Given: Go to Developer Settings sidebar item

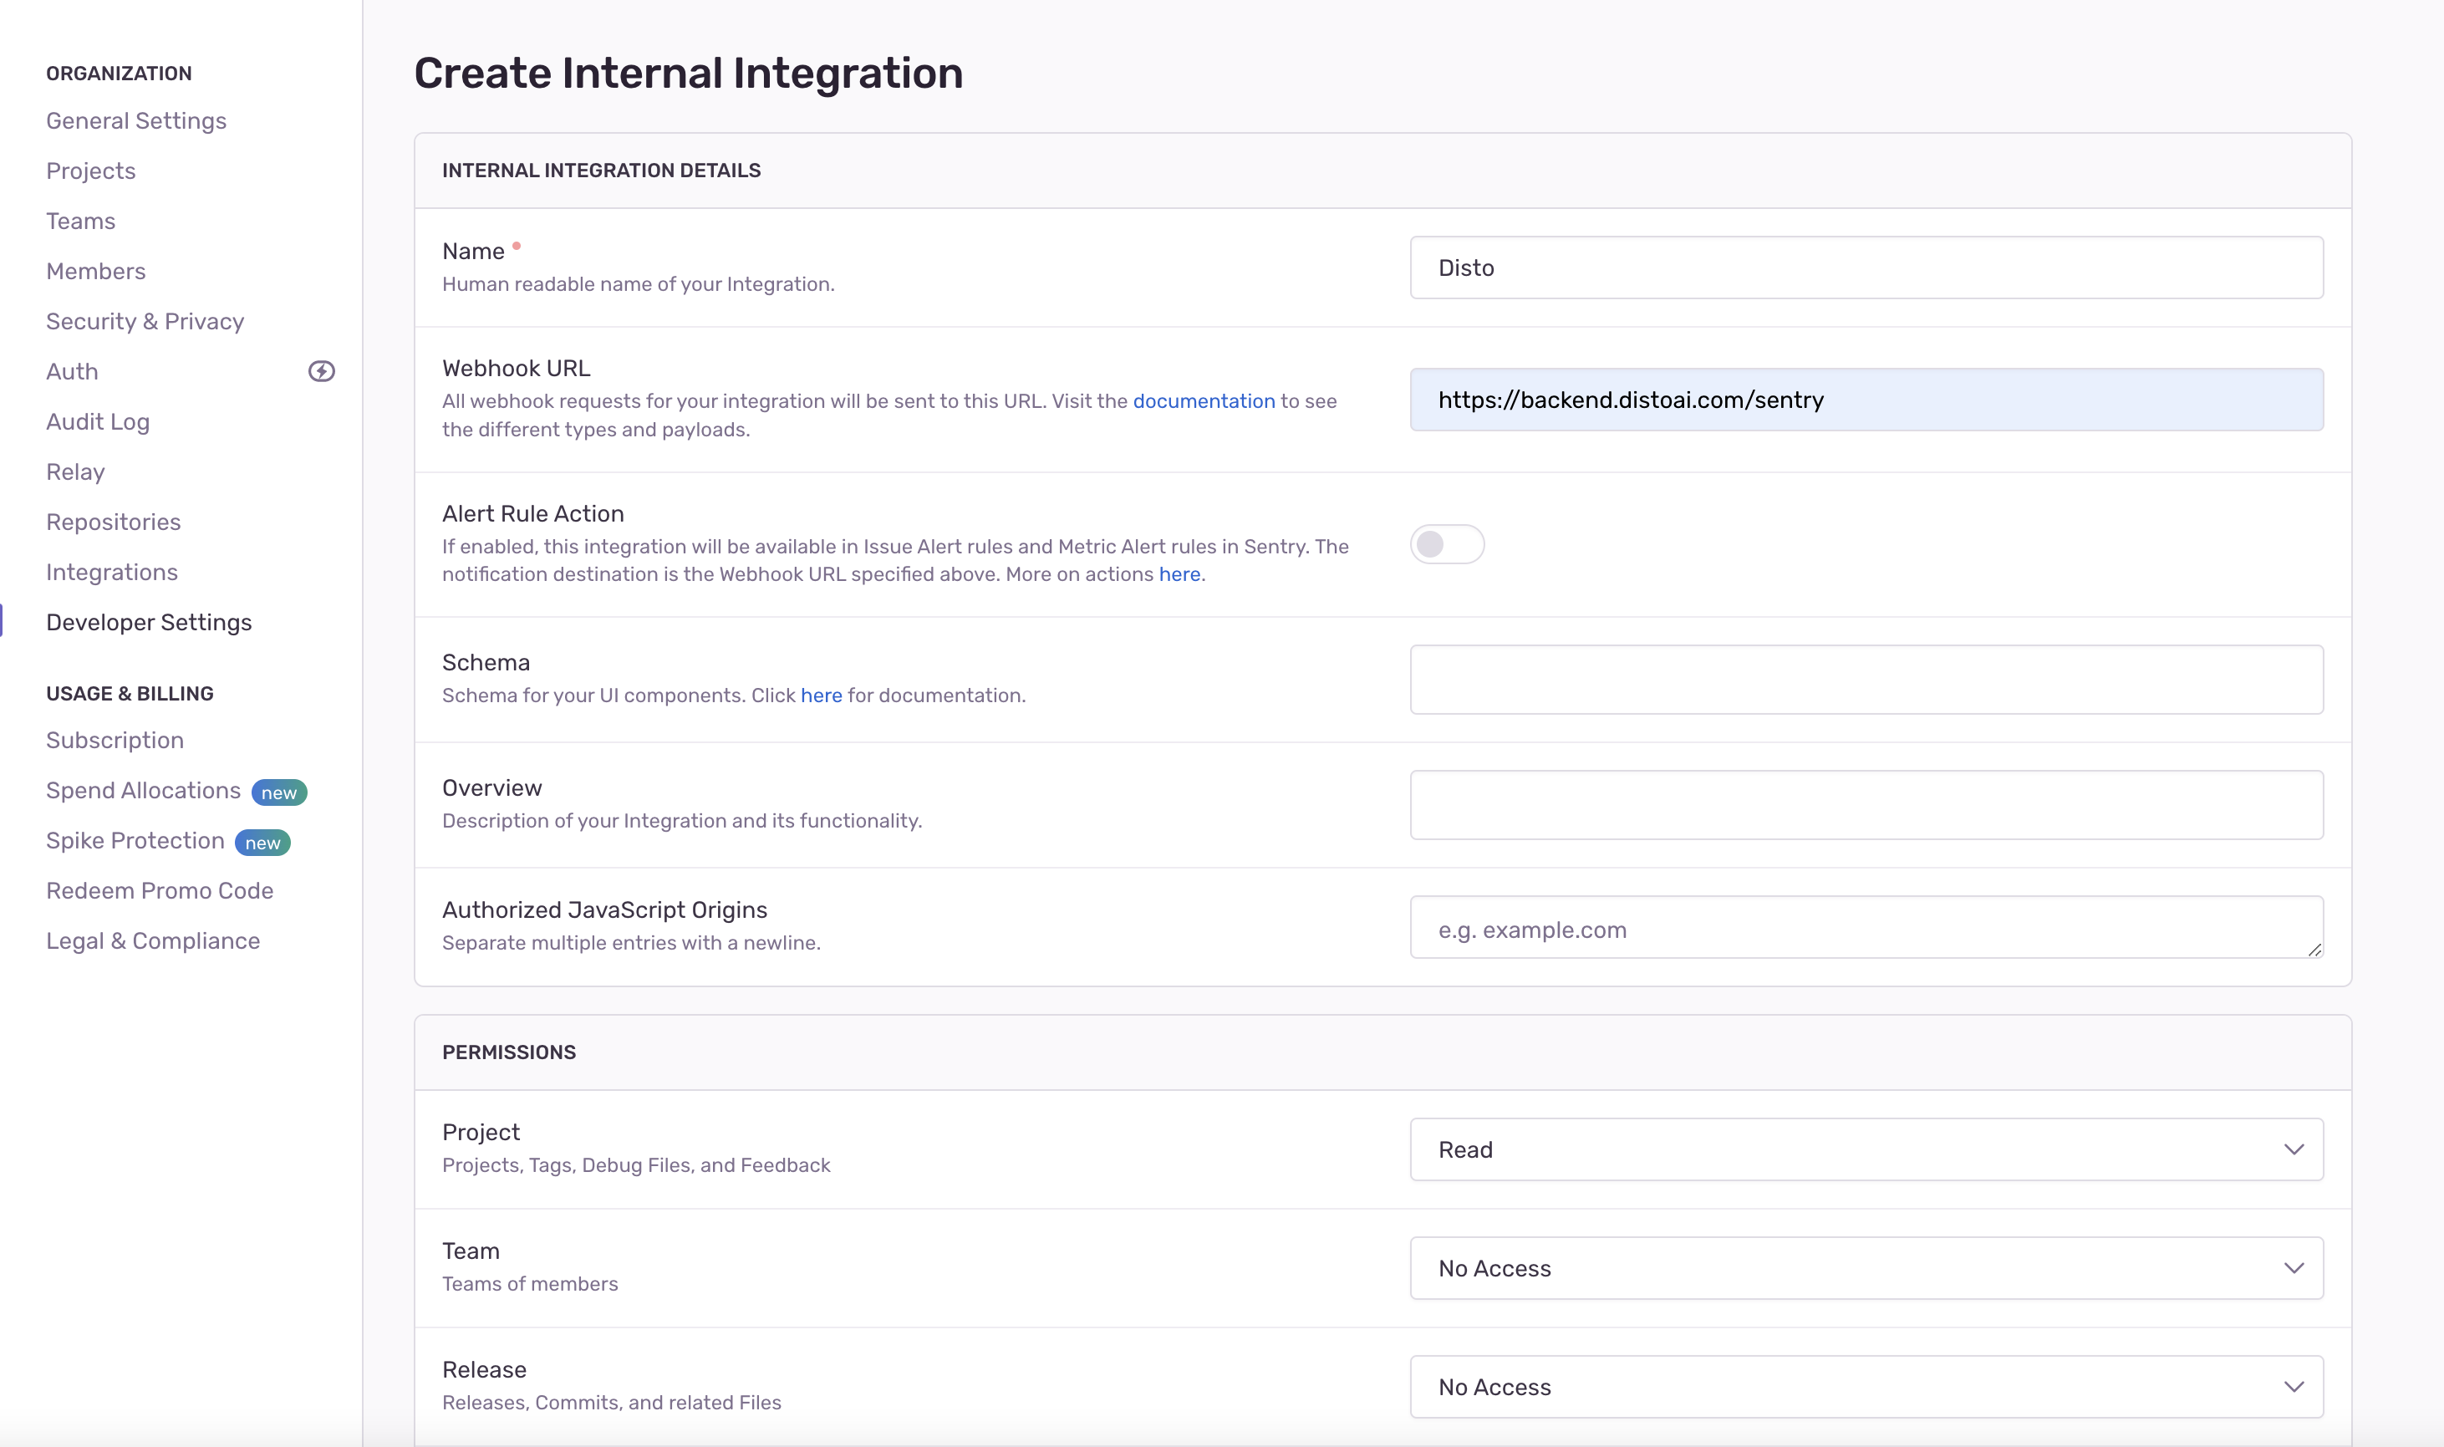Looking at the screenshot, I should [148, 622].
